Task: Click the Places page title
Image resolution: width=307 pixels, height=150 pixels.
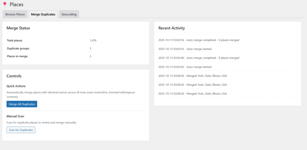Action: (x=16, y=4)
